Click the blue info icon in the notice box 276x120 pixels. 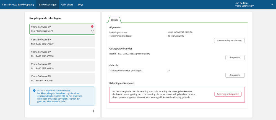34,91
